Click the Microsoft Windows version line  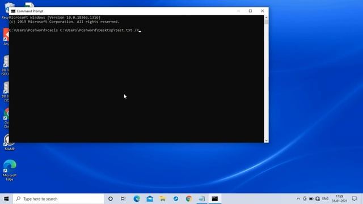coord(55,18)
